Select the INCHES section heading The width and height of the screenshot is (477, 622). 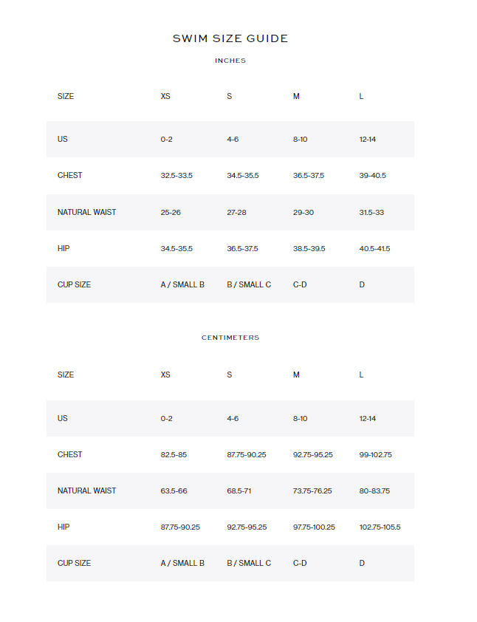tap(230, 61)
